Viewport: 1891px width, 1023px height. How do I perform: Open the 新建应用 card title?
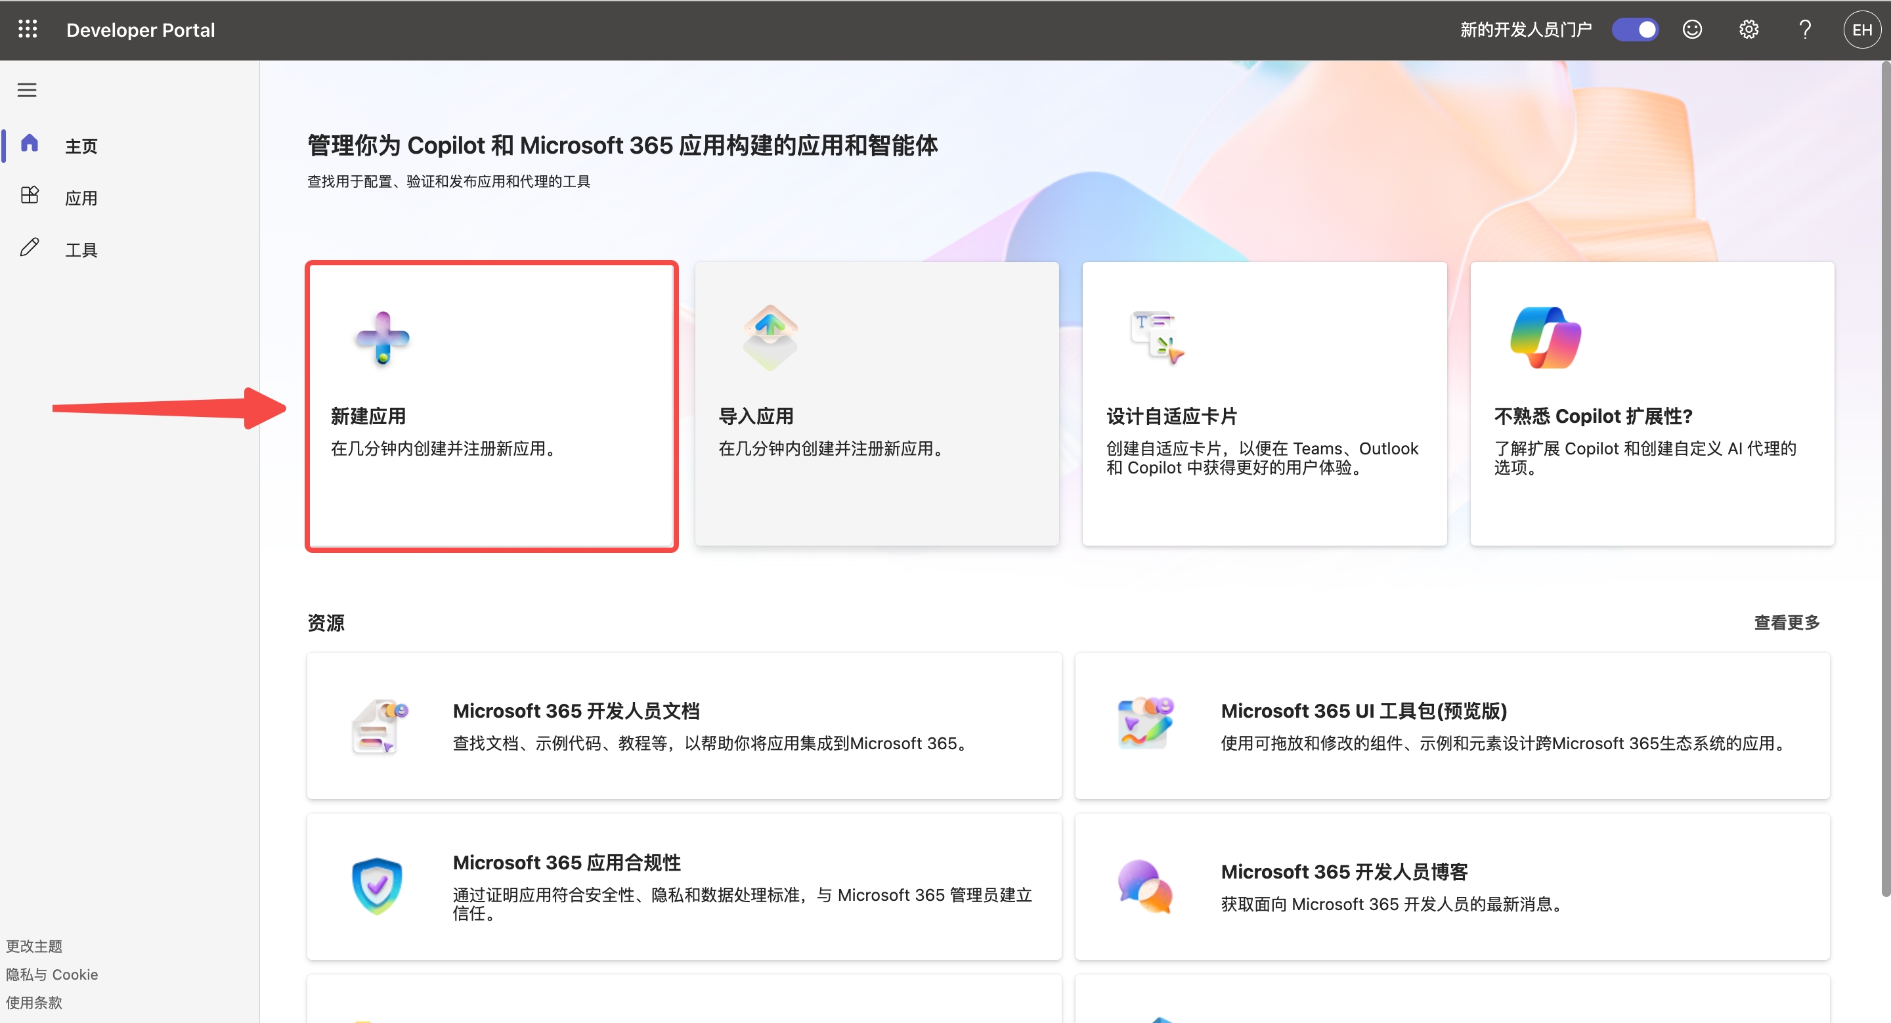click(x=368, y=416)
